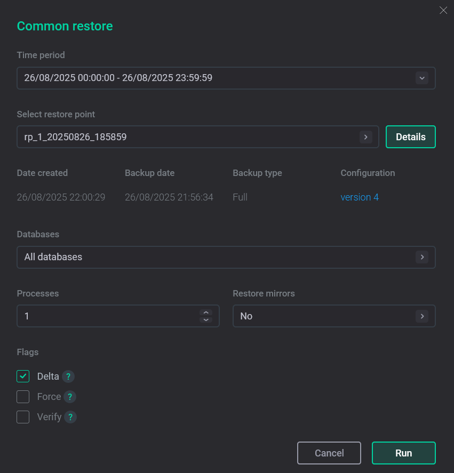
Task: Open the Restore mirrors selector
Action: click(422, 316)
